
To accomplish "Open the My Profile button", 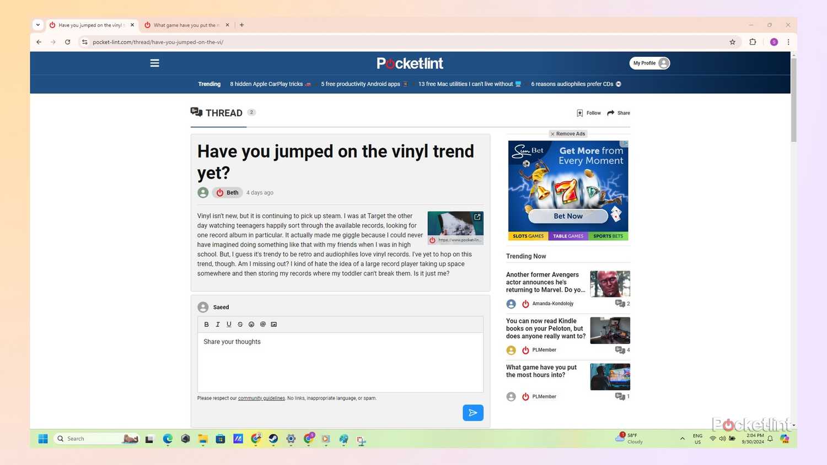I will [650, 63].
